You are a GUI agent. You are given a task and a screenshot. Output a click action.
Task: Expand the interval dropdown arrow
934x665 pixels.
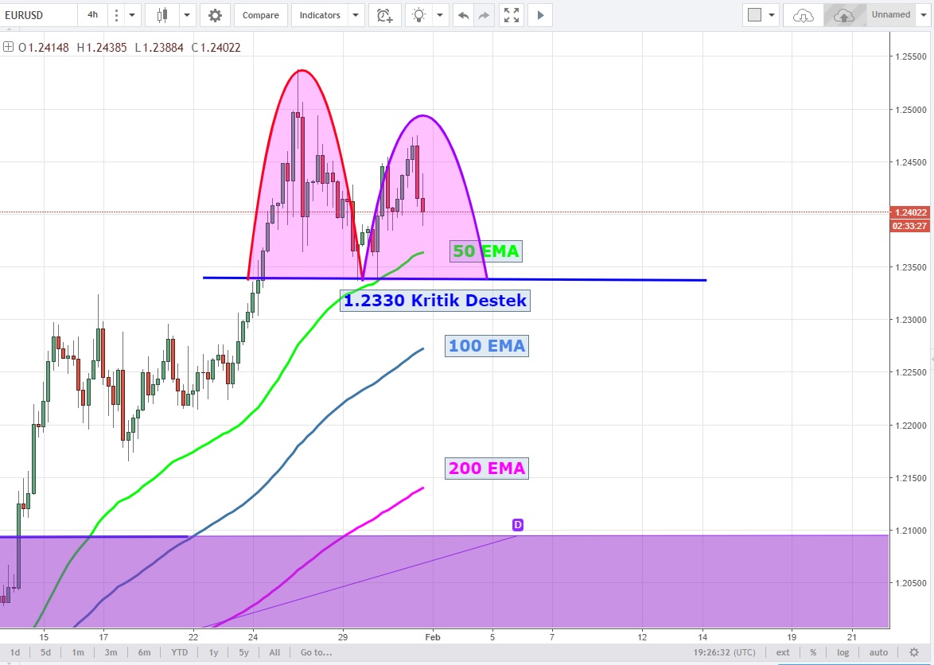click(x=132, y=15)
